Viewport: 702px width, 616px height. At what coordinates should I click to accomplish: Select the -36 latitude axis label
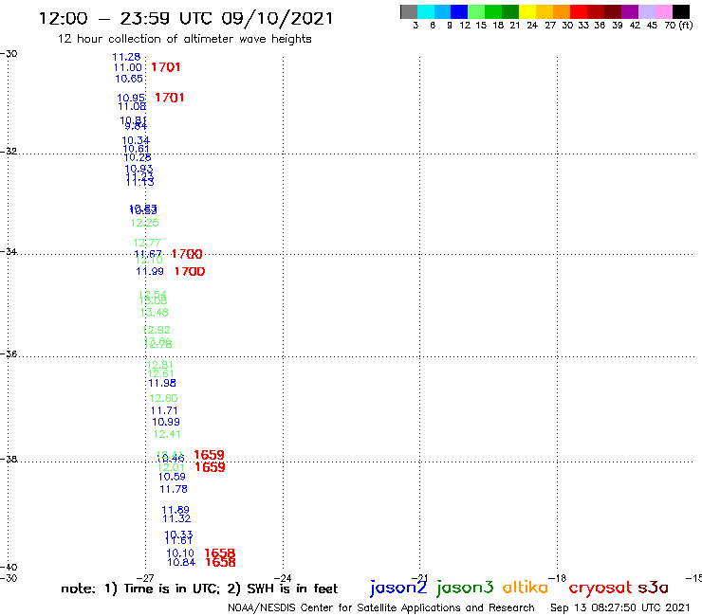tap(8, 354)
